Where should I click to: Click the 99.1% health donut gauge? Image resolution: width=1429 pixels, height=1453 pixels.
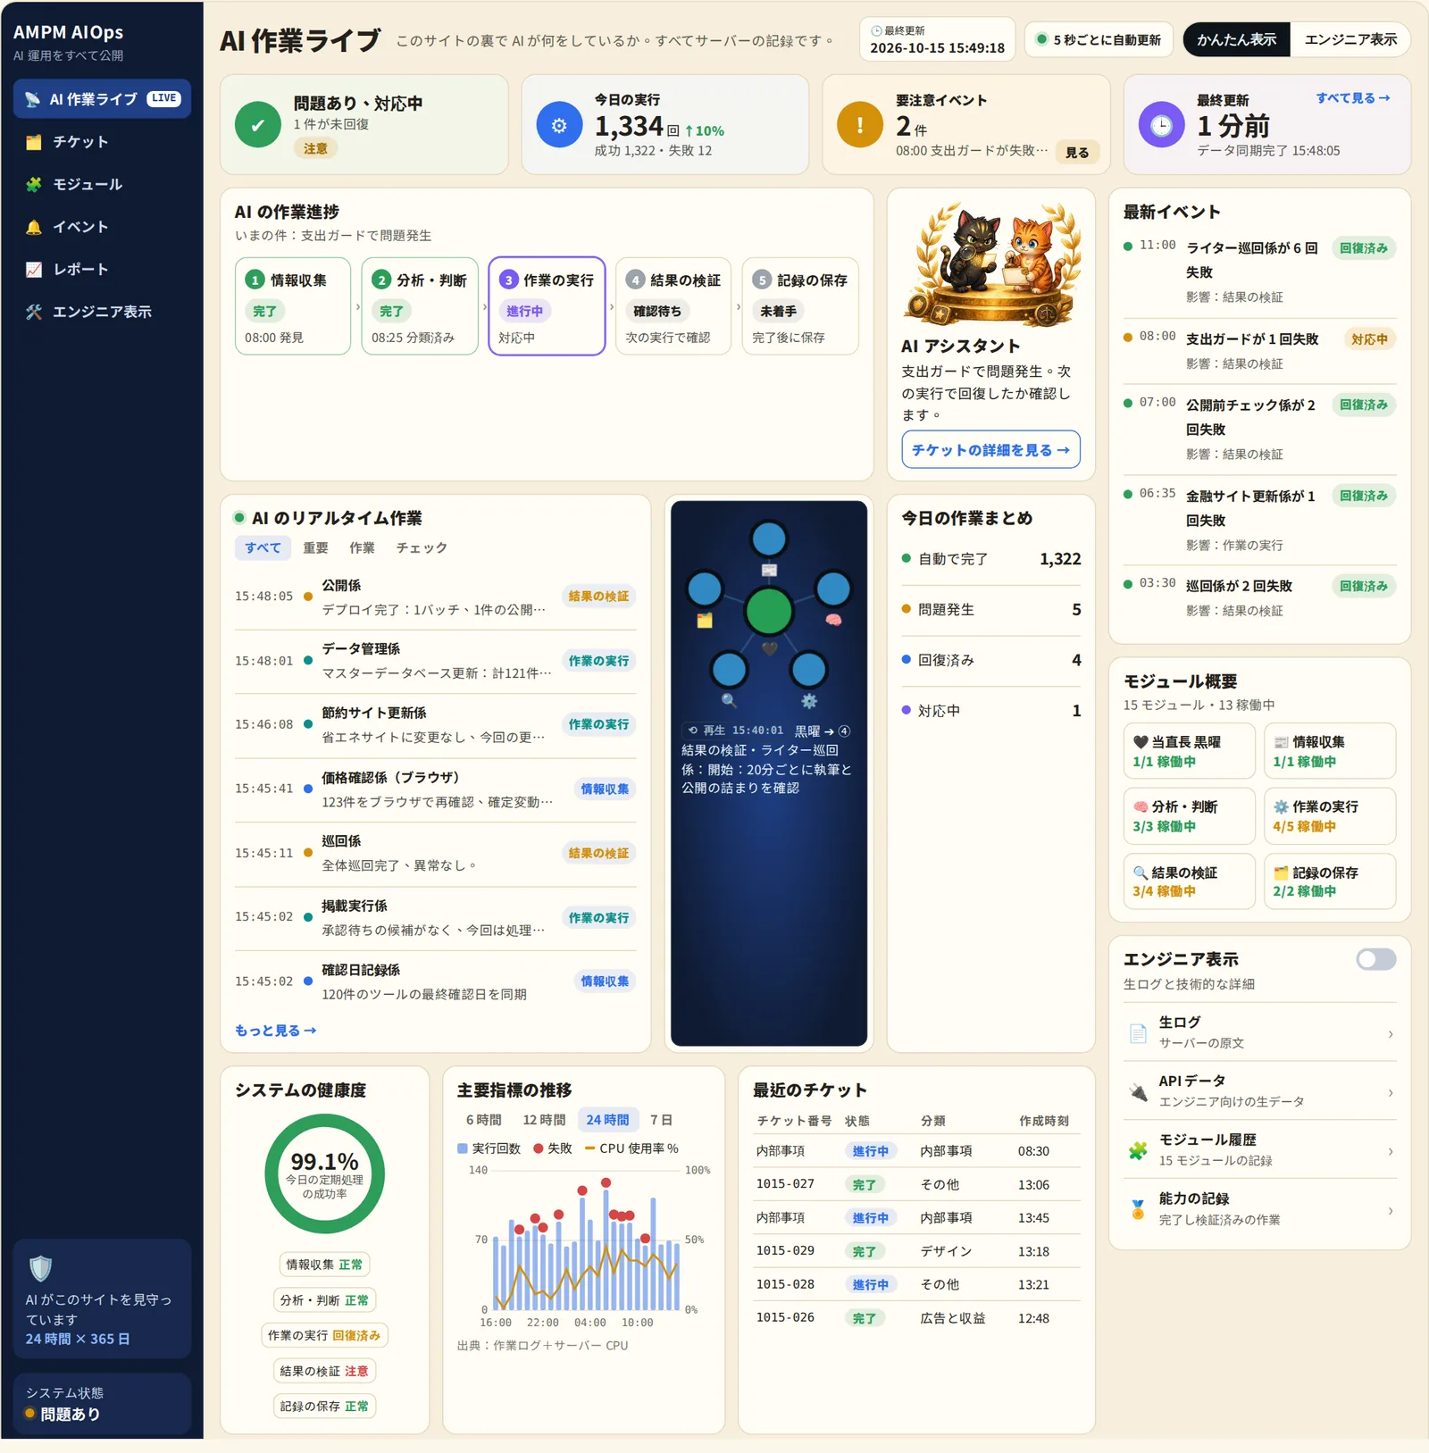(x=324, y=1173)
